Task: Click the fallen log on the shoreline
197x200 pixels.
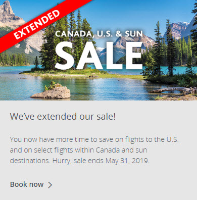Action: pos(170,90)
